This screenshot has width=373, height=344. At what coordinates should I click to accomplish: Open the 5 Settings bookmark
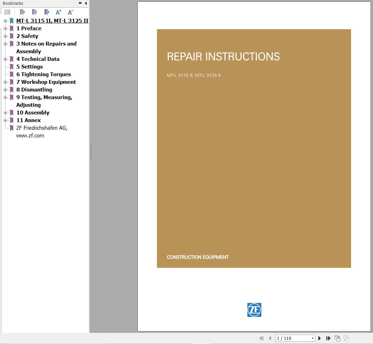point(30,67)
